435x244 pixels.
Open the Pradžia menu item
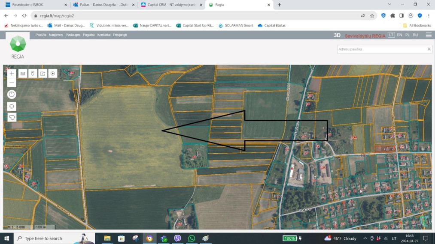pos(41,35)
